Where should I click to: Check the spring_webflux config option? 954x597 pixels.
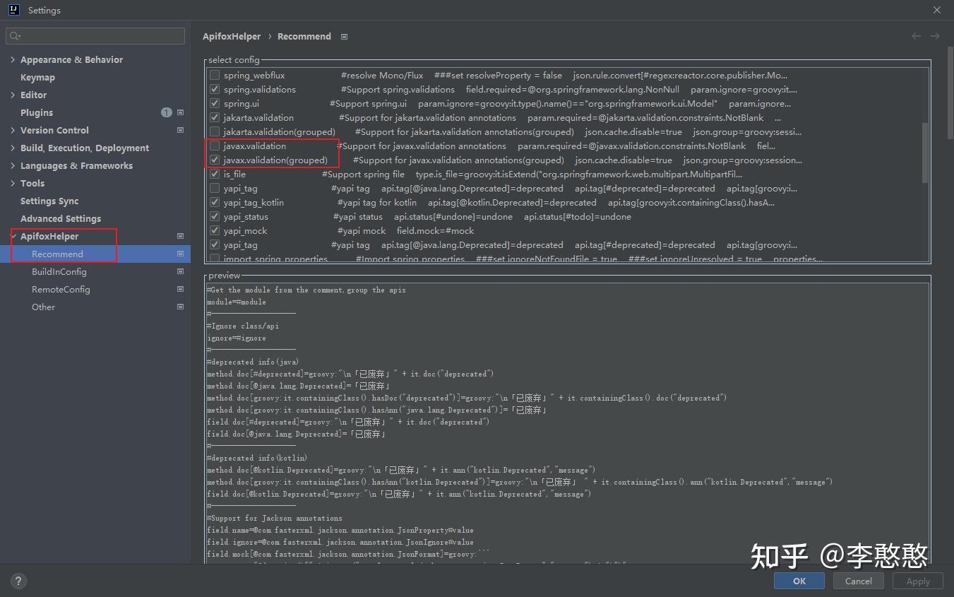(214, 75)
